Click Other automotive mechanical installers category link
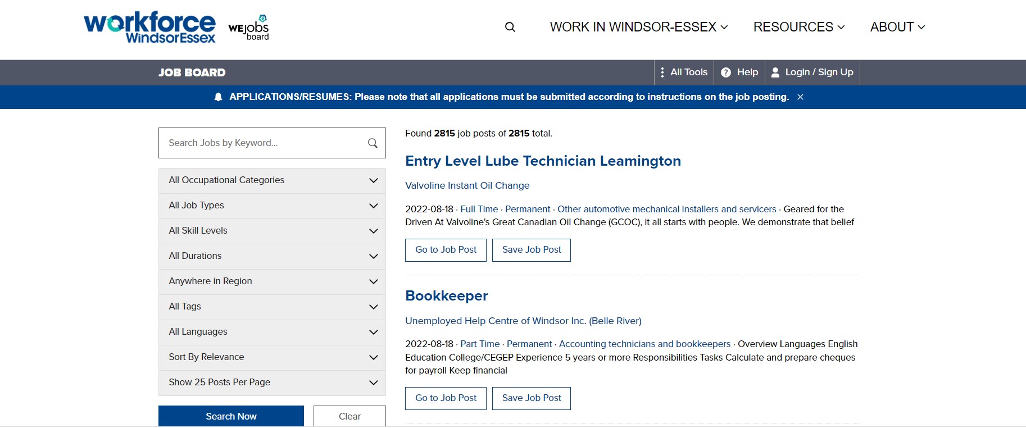Image resolution: width=1026 pixels, height=428 pixels. click(x=666, y=209)
